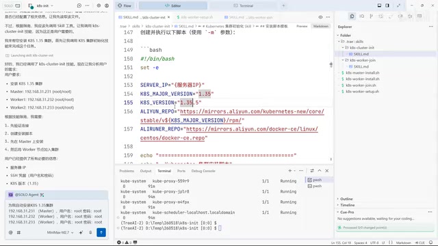Send the chat message with arrow button

tap(101, 232)
